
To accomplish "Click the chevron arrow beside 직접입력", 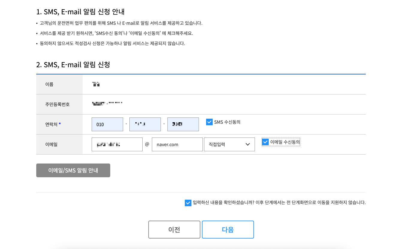I will (x=247, y=144).
